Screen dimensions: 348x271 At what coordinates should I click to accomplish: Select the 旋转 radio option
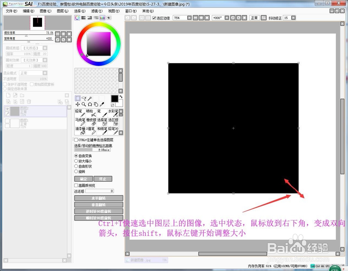[76, 172]
